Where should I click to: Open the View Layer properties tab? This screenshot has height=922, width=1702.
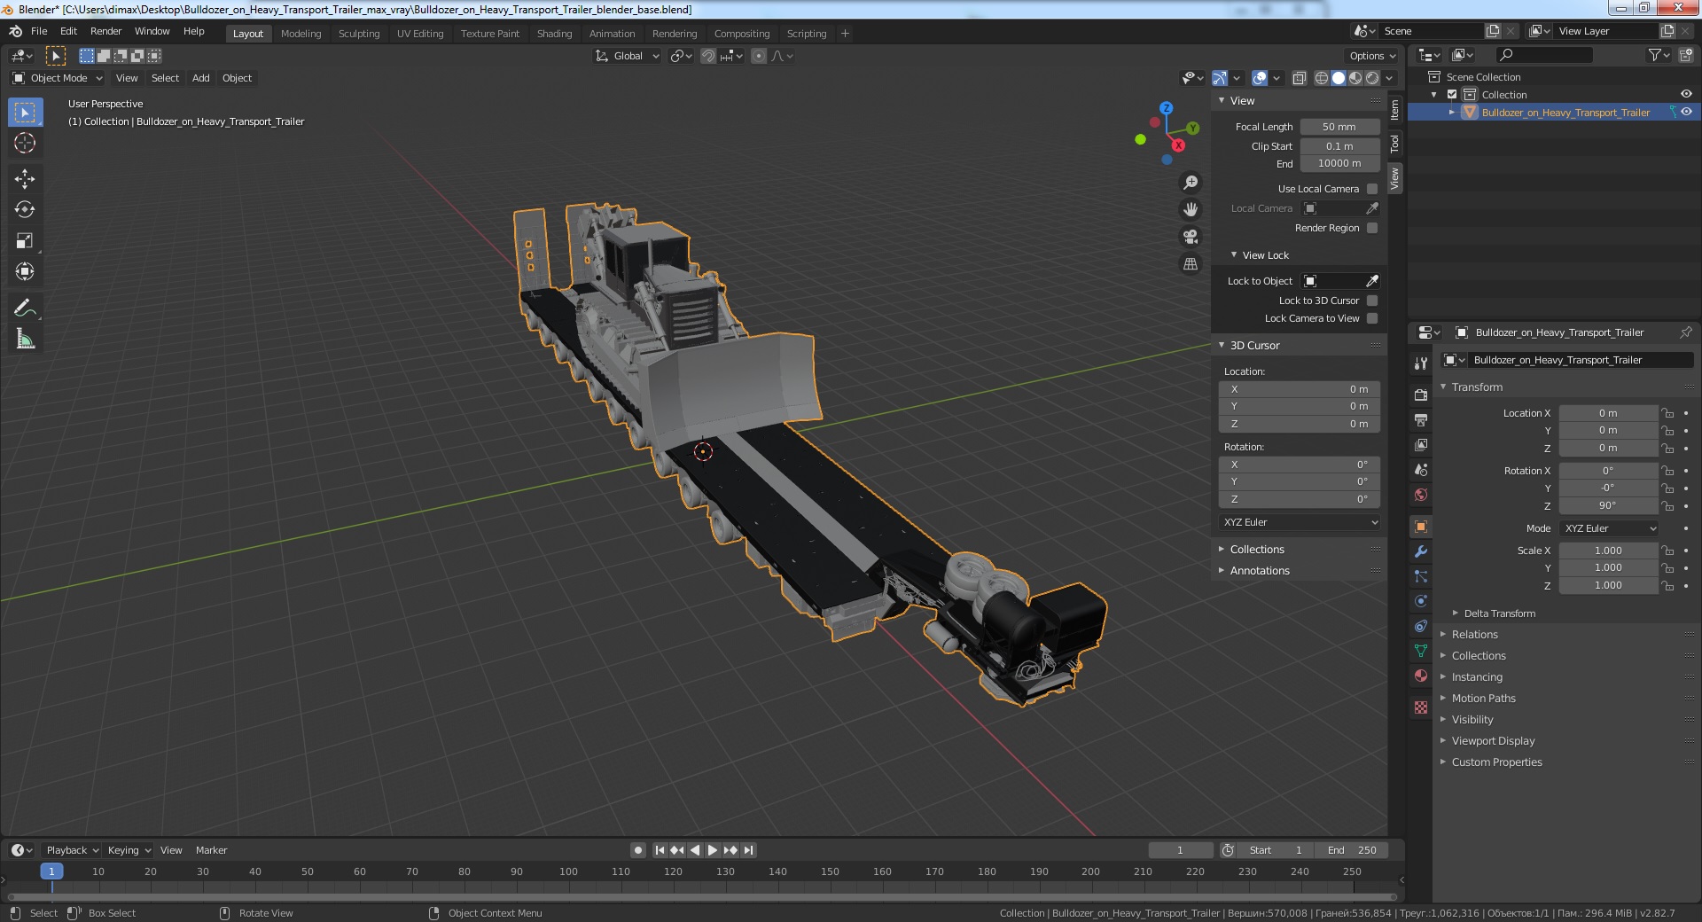coord(1421,445)
